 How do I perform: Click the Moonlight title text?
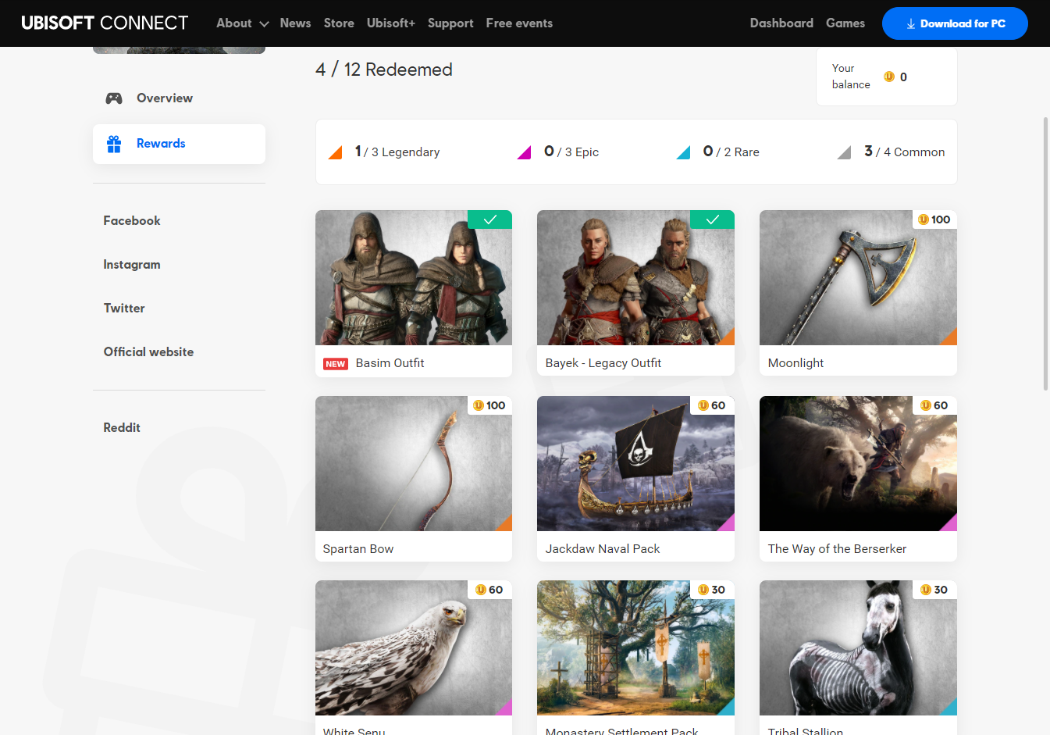[796, 363]
